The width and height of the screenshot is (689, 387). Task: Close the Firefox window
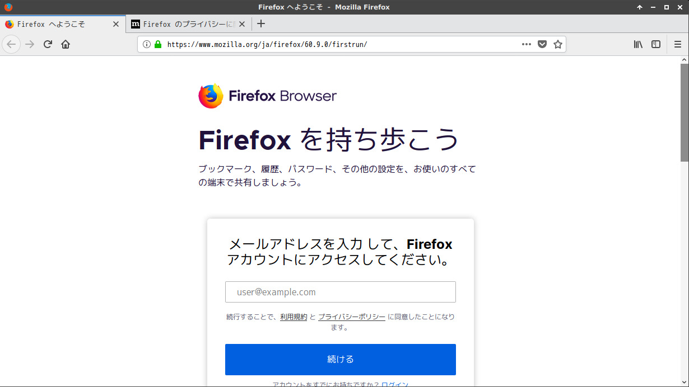click(680, 7)
